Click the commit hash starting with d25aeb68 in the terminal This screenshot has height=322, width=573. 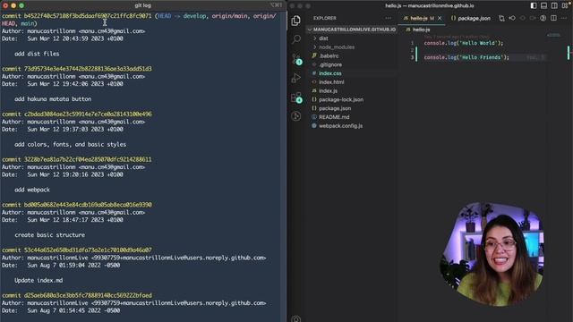click(88, 295)
